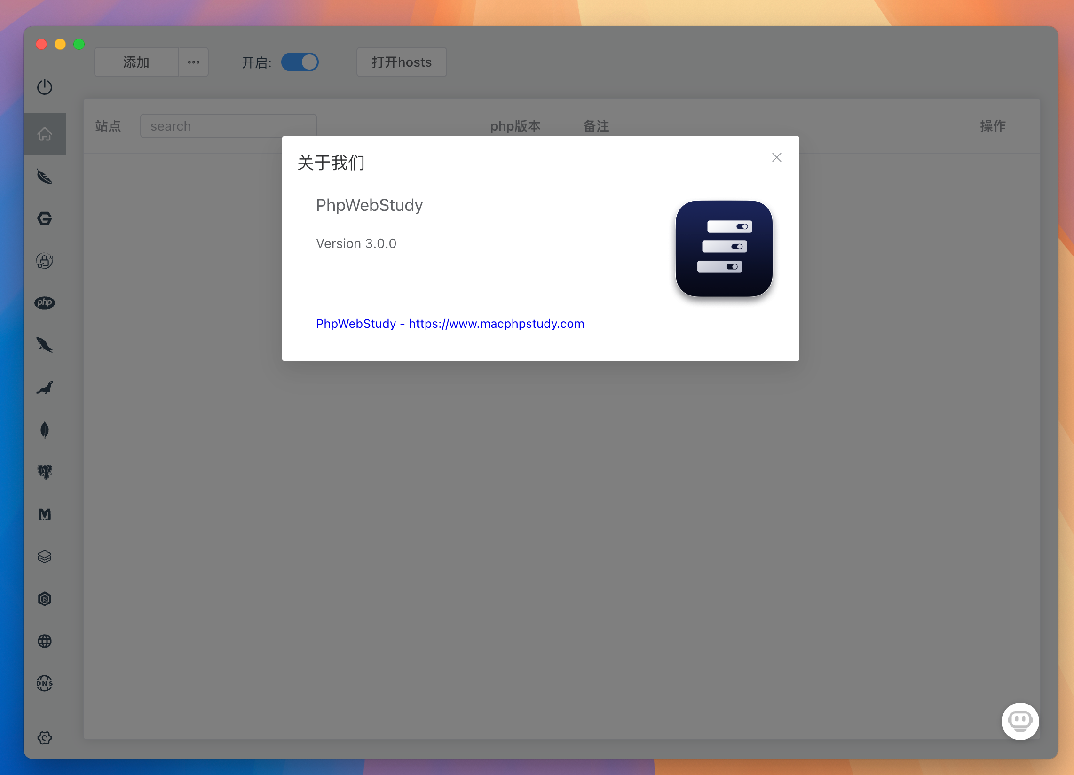Click the 关于我们 dialog heading
Screen dimensions: 1074x775
(x=331, y=163)
